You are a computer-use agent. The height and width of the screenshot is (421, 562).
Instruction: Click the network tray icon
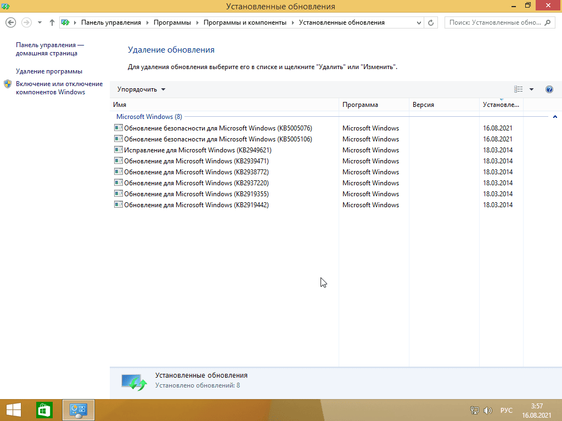(475, 410)
